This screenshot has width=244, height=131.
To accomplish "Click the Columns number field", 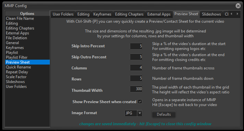I will (x=136, y=68).
